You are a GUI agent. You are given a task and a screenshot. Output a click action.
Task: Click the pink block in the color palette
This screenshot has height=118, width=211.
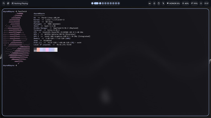tap(47, 50)
